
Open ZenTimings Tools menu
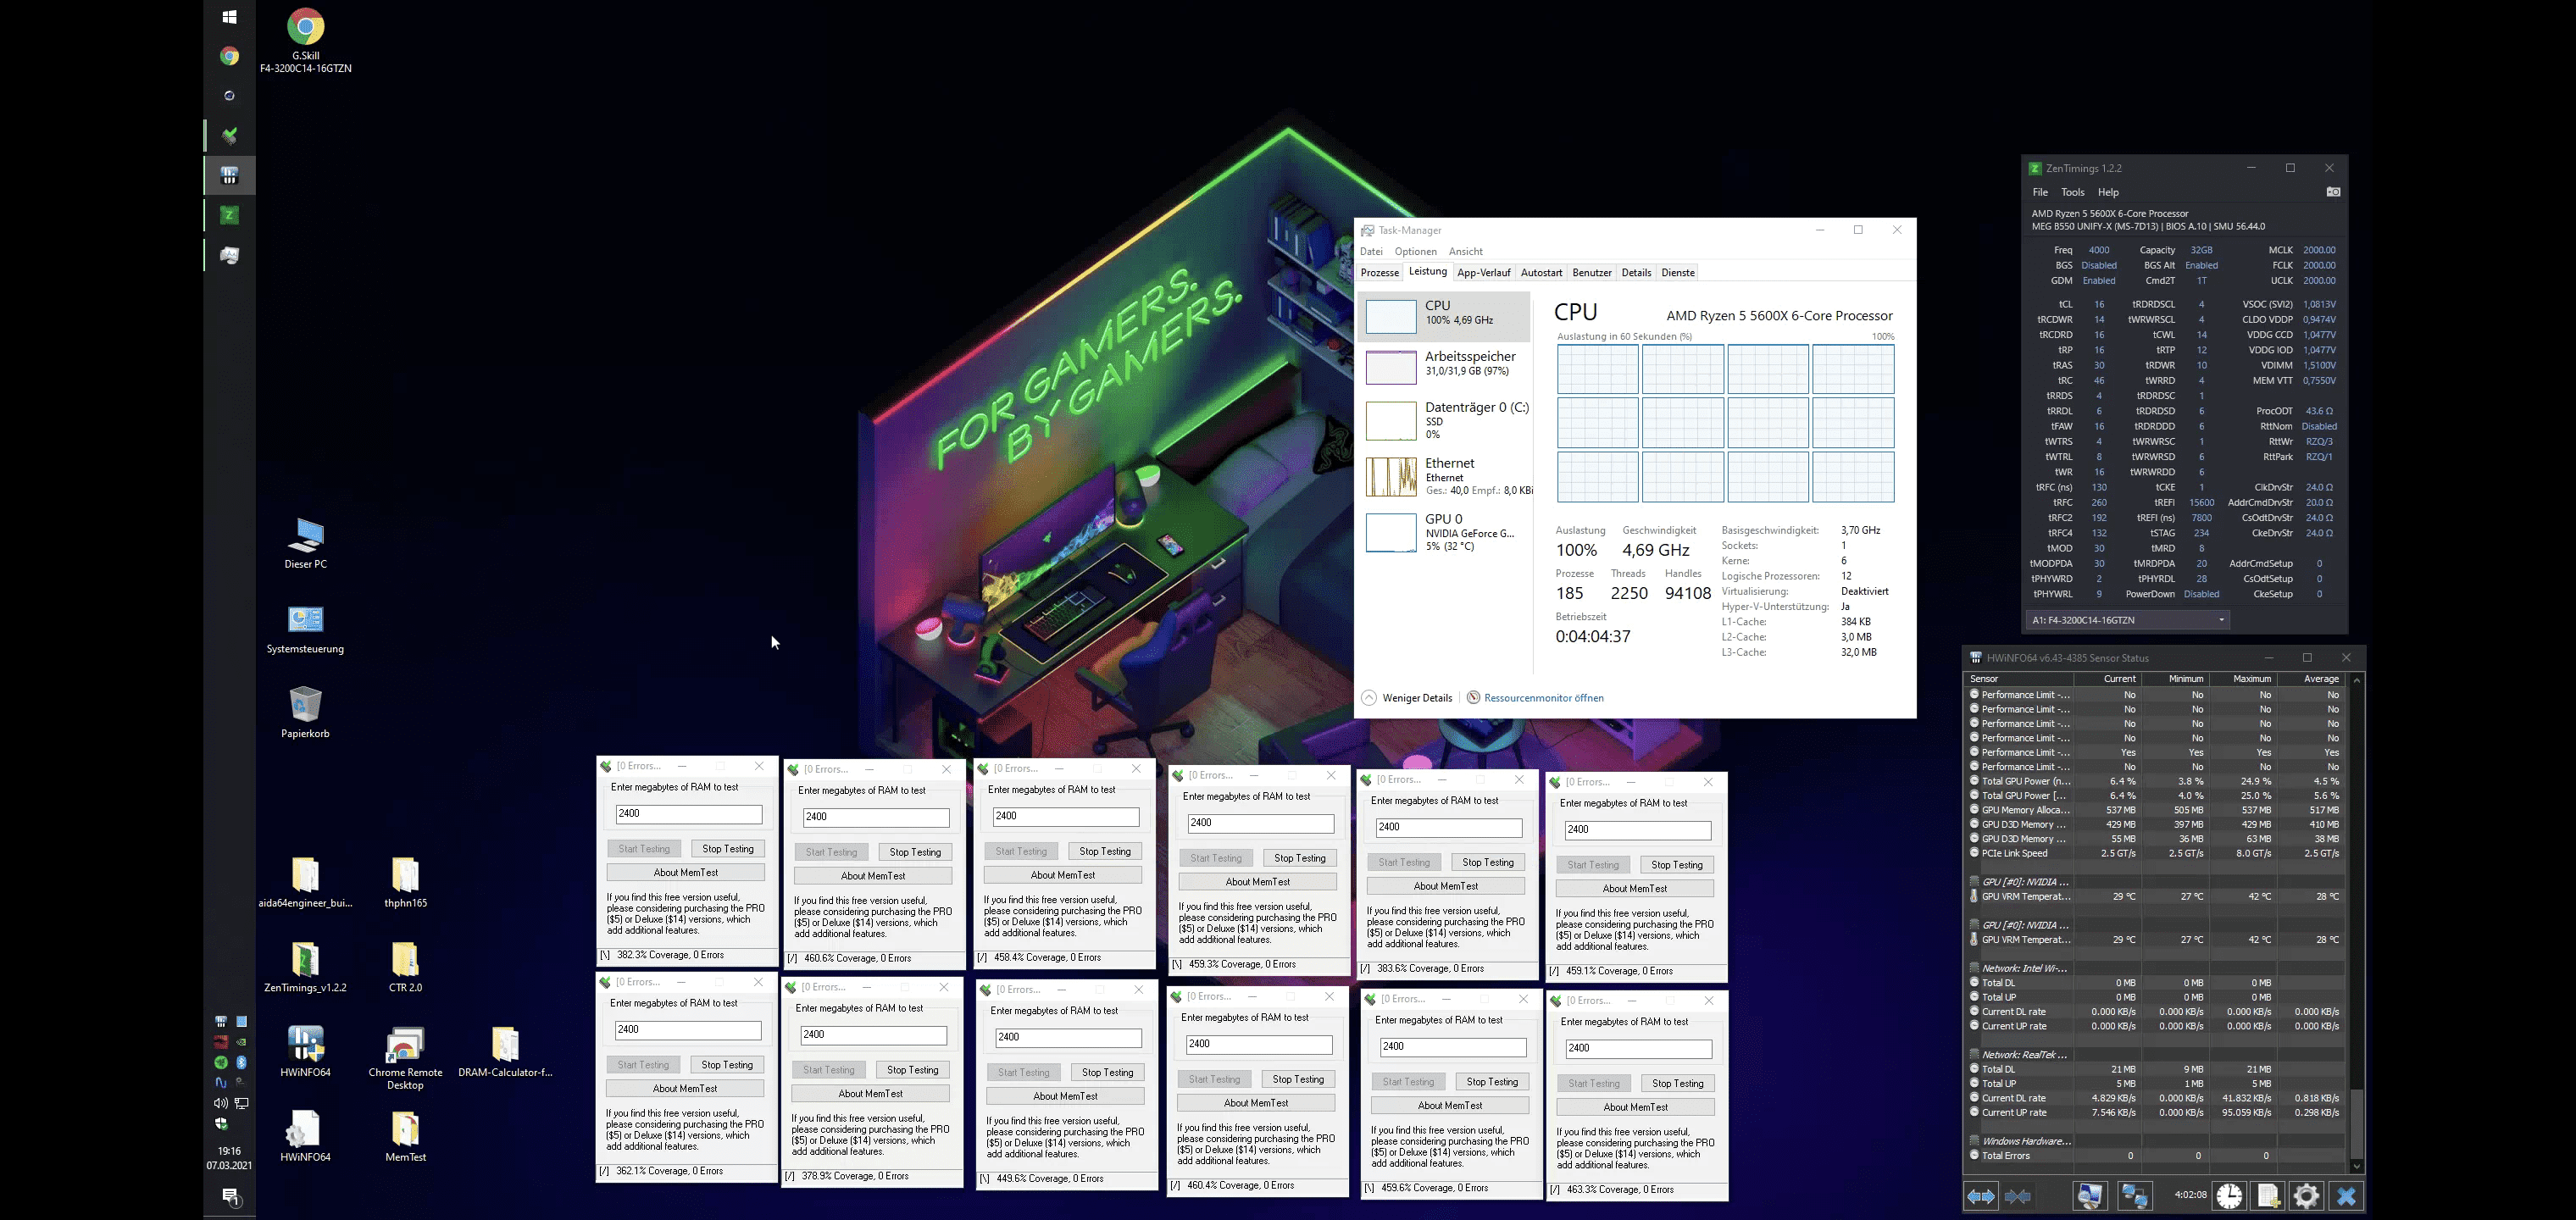pyautogui.click(x=2072, y=192)
